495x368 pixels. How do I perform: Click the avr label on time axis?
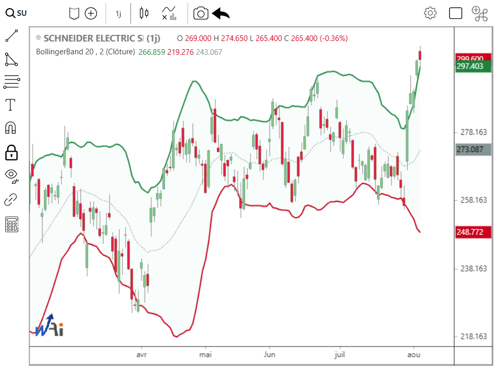(141, 355)
